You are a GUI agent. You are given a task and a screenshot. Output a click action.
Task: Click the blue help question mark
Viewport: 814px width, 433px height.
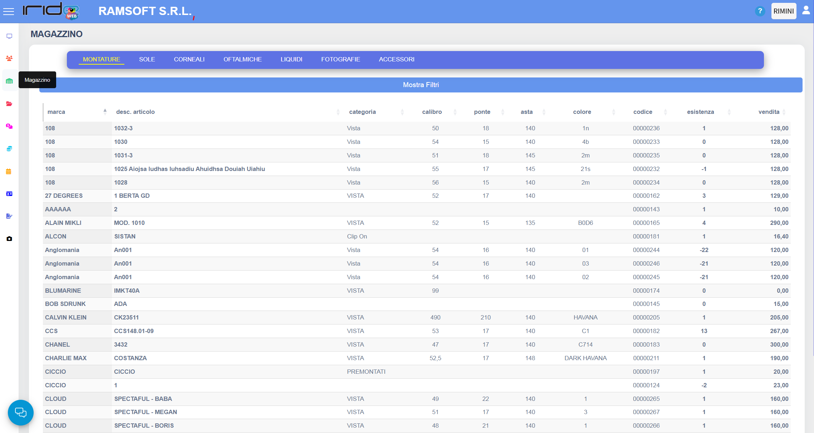[760, 11]
